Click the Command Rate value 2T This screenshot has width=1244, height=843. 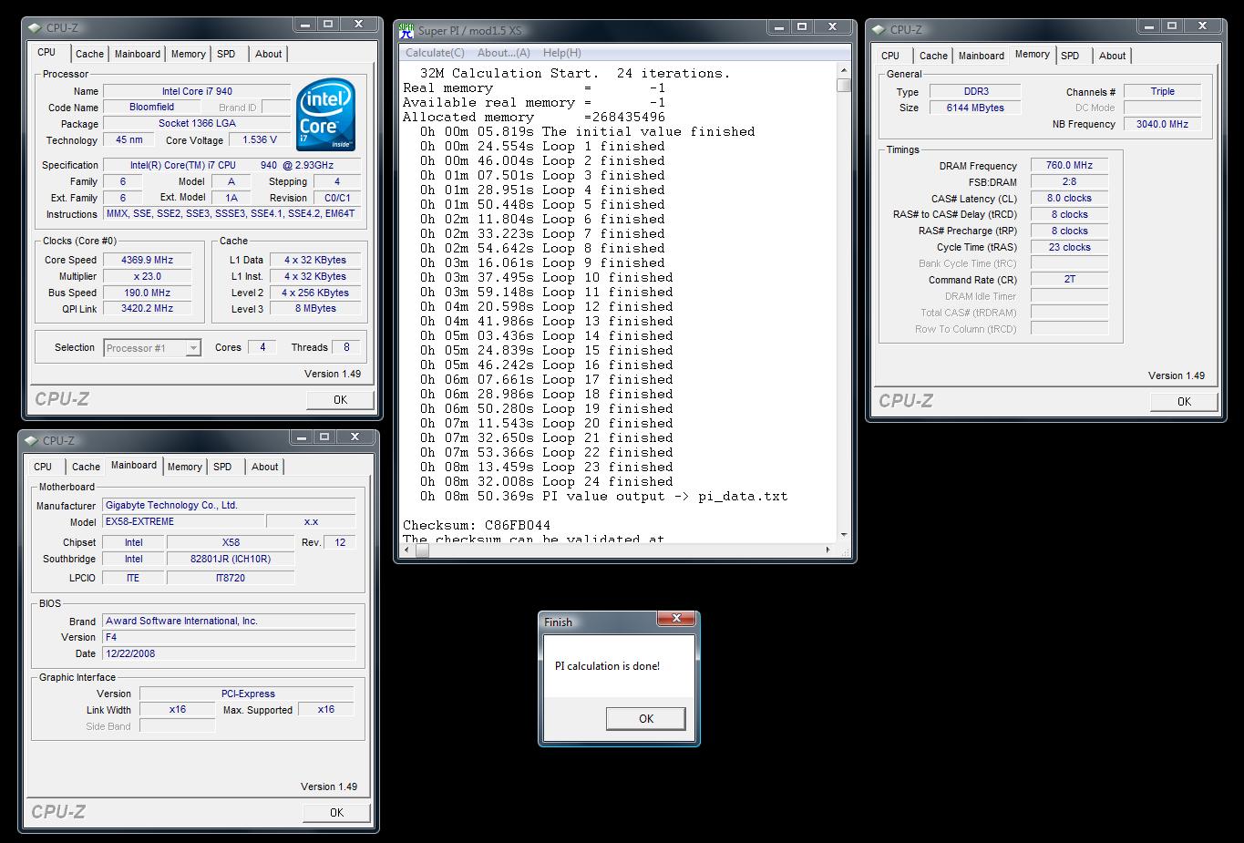pyautogui.click(x=1069, y=280)
